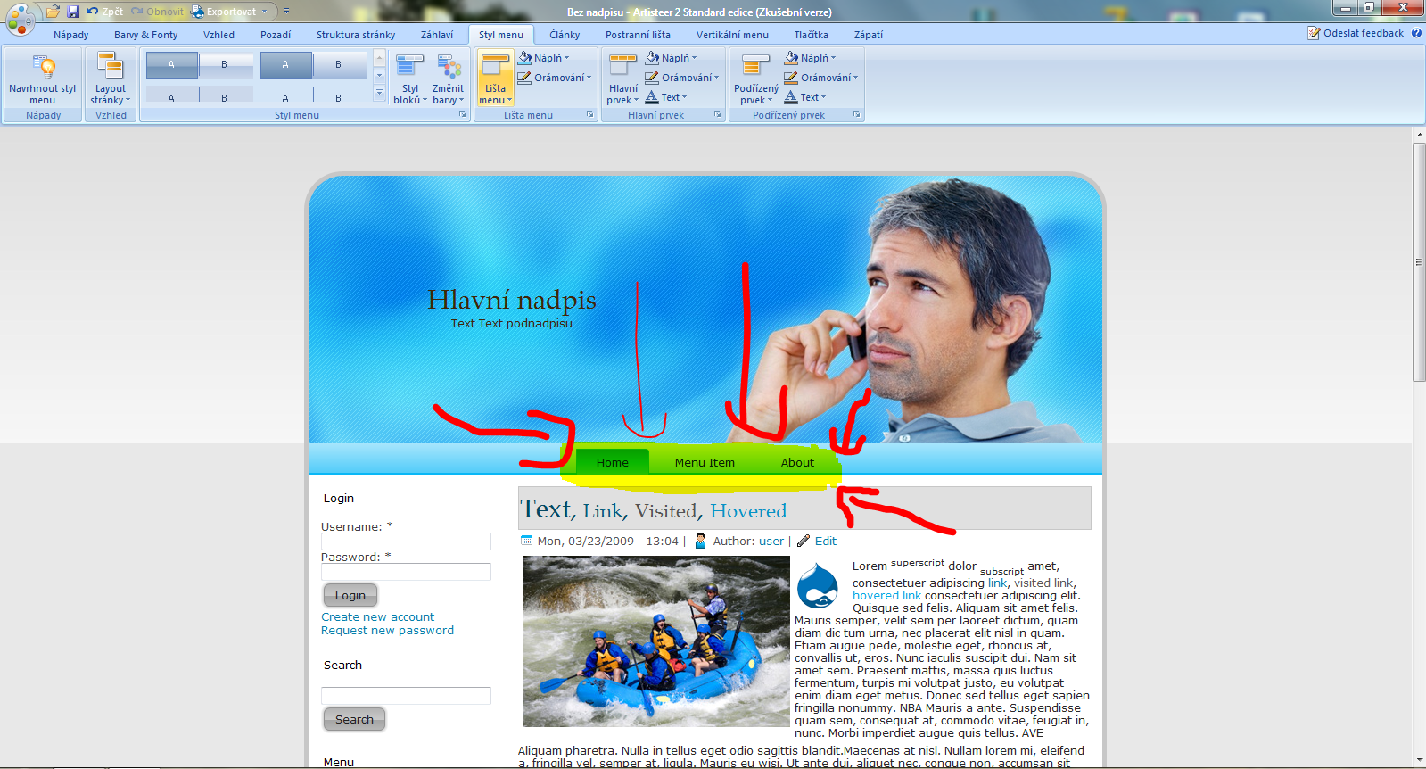This screenshot has width=1426, height=769.
Task: Click the About item in preview menu
Action: [798, 462]
